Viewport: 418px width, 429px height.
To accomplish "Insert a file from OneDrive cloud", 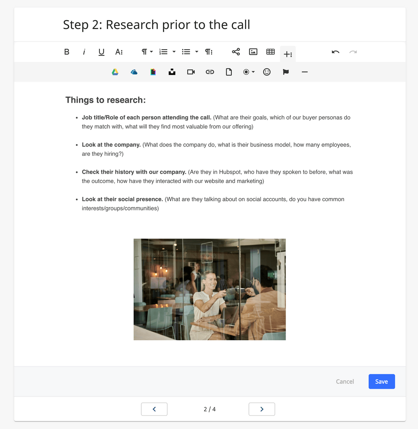I will (x=134, y=72).
